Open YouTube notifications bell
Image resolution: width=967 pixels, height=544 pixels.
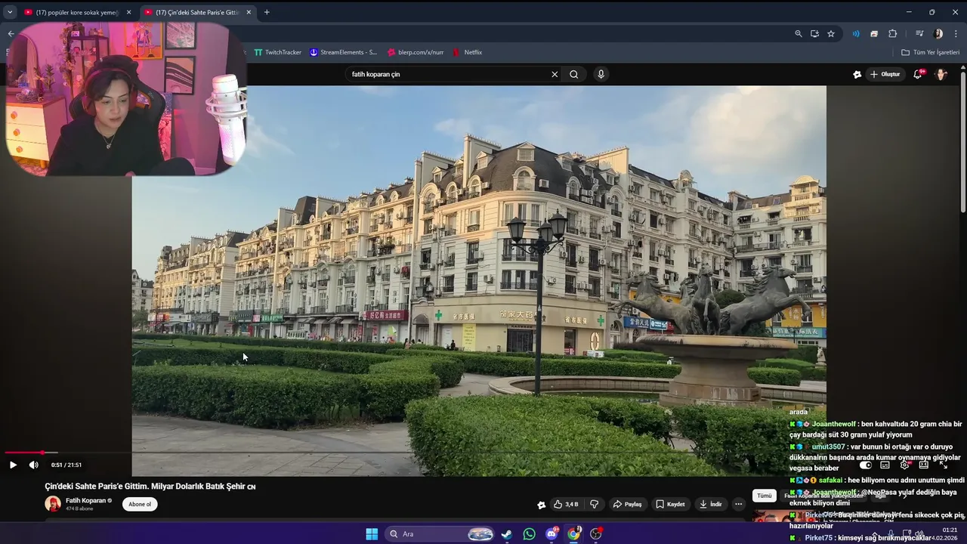(x=918, y=74)
